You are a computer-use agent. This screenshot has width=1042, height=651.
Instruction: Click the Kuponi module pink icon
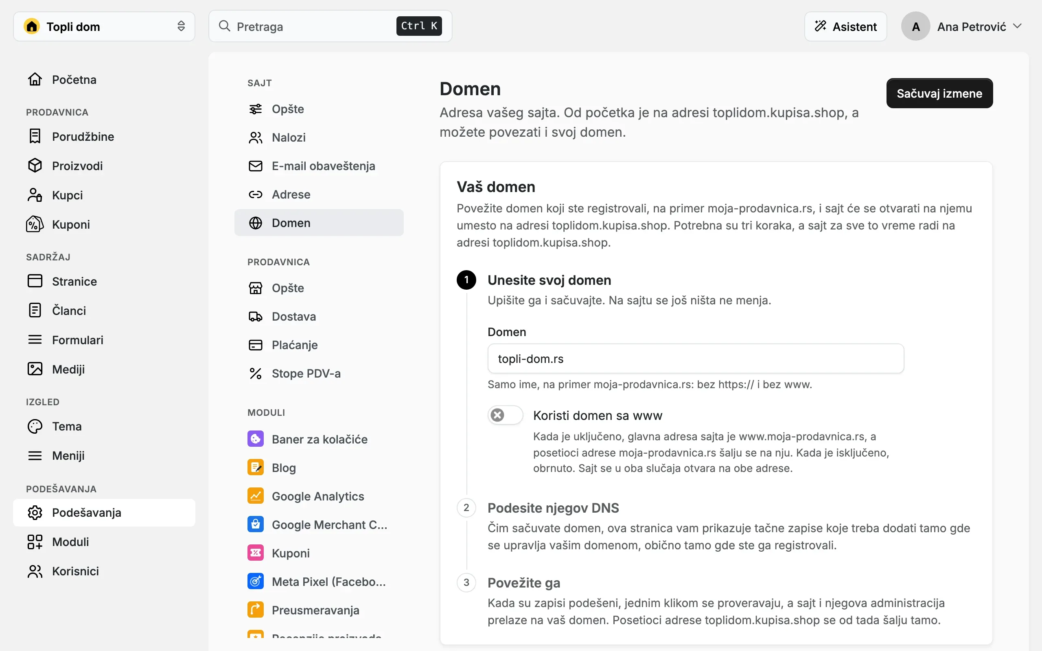255,553
